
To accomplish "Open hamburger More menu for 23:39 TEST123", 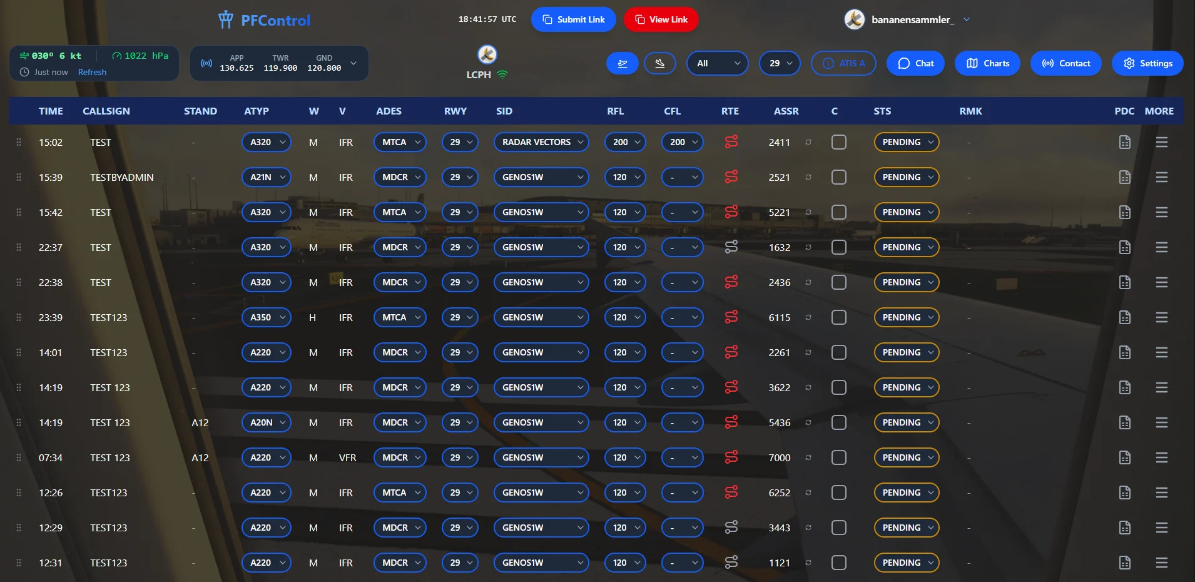I will (x=1161, y=317).
